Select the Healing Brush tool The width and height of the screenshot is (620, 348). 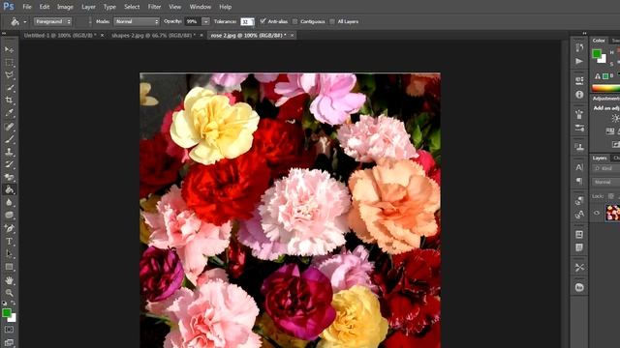[x=9, y=127]
